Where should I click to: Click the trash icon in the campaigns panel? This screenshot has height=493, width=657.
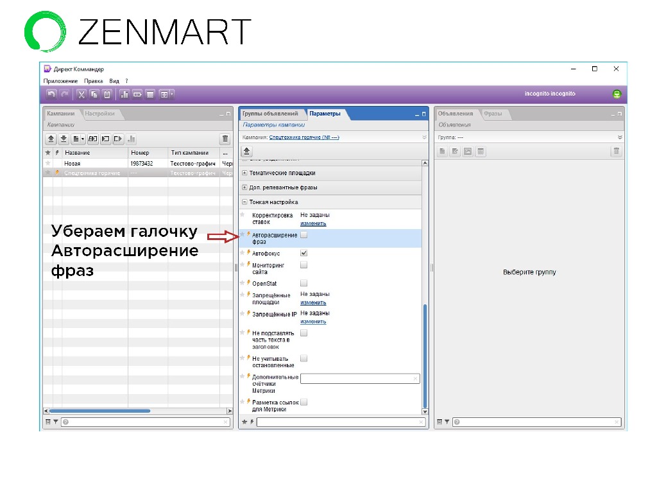225,139
